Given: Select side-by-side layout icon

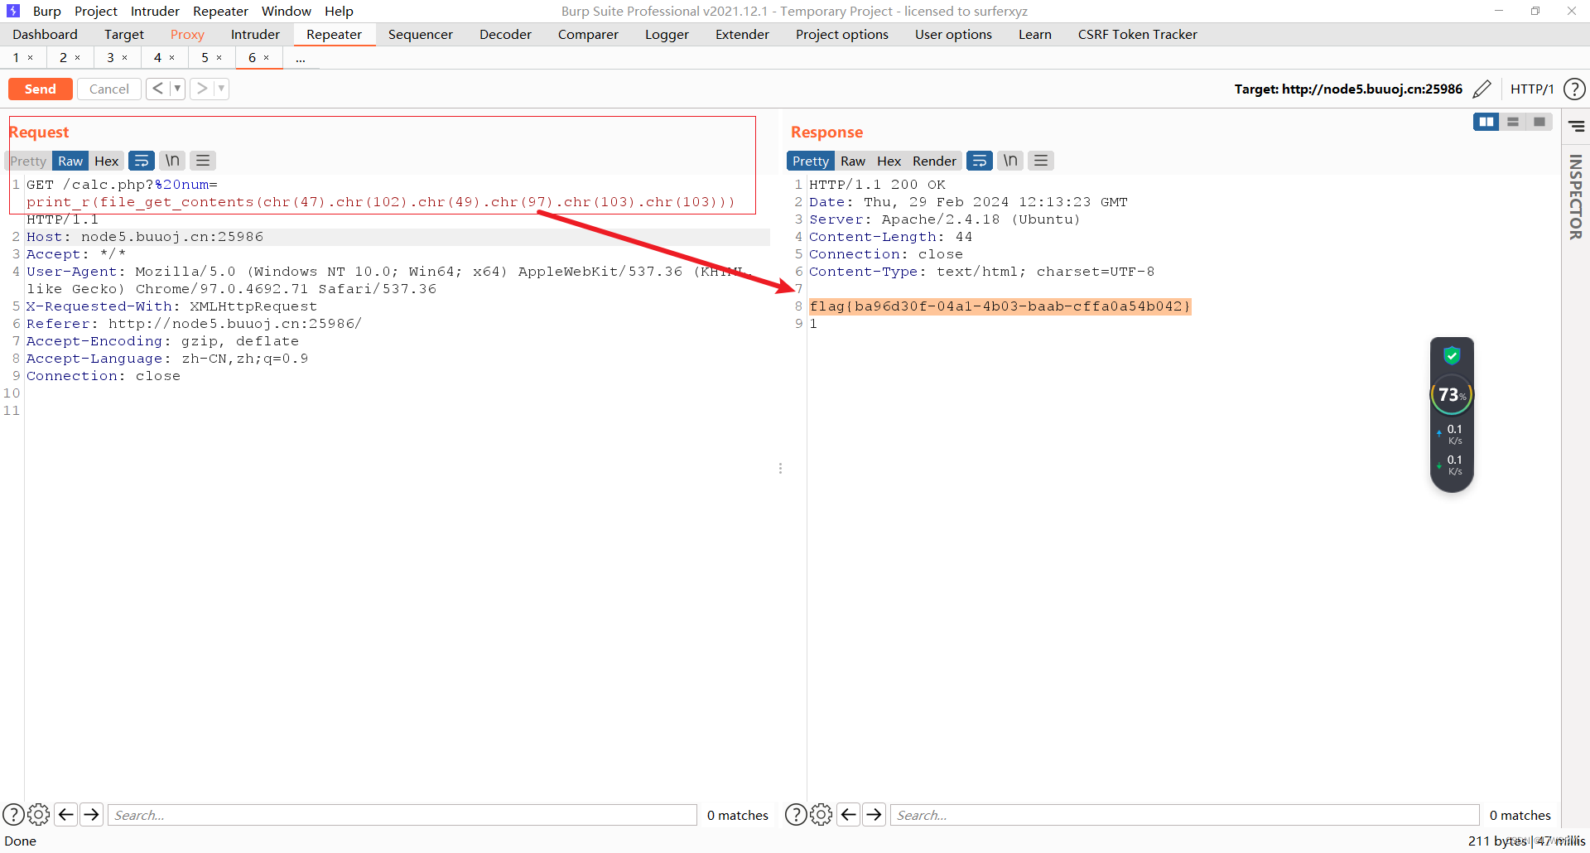Looking at the screenshot, I should click(x=1486, y=122).
